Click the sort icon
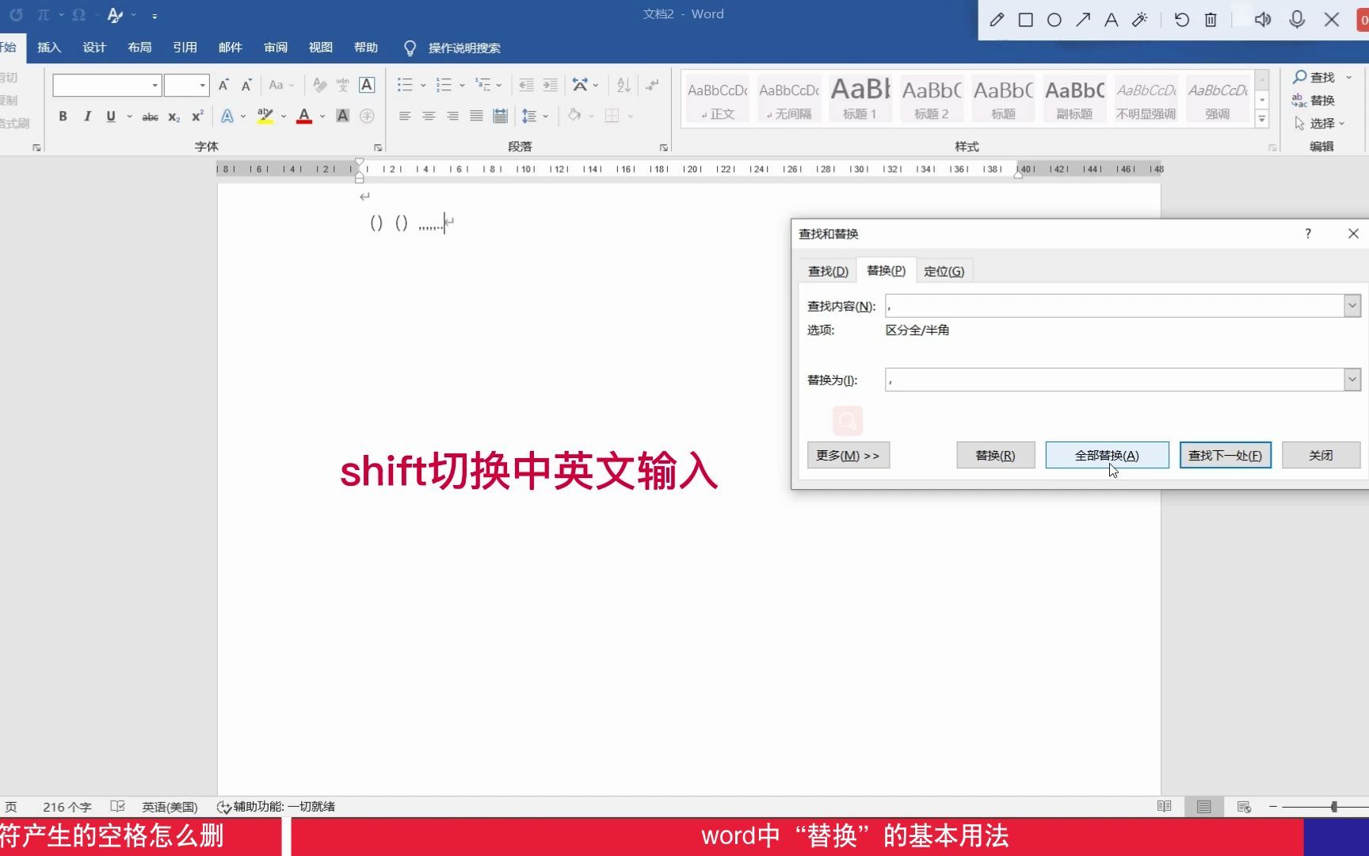 point(623,85)
